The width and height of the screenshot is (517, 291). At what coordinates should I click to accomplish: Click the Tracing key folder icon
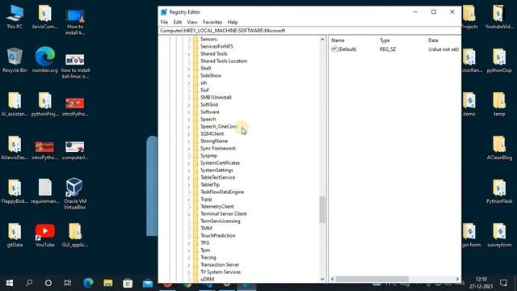click(195, 257)
